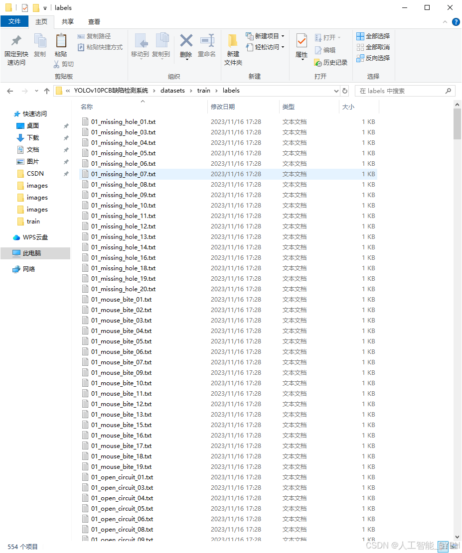
Task: Select all files using 全部选择
Action: (373, 36)
